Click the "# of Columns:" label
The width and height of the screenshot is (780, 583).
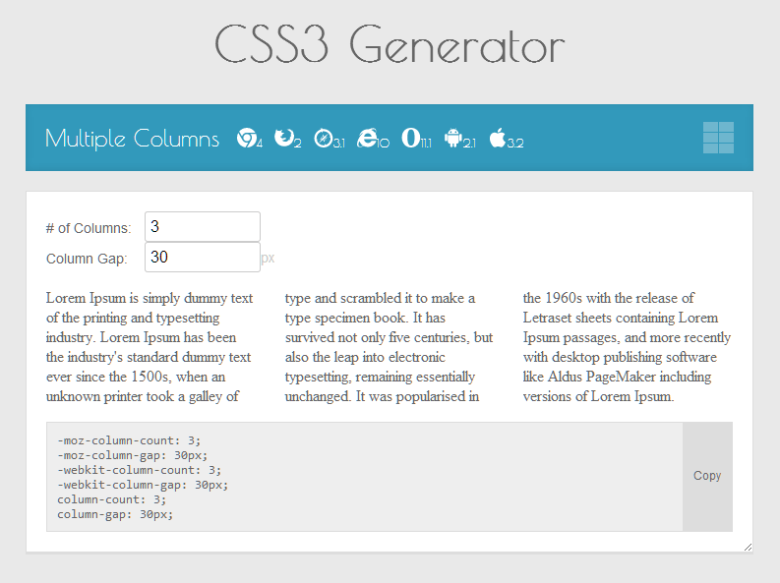coord(88,228)
